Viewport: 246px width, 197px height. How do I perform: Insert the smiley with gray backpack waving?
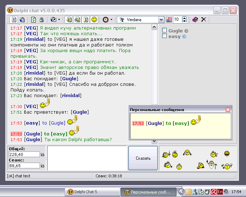(x=168, y=165)
